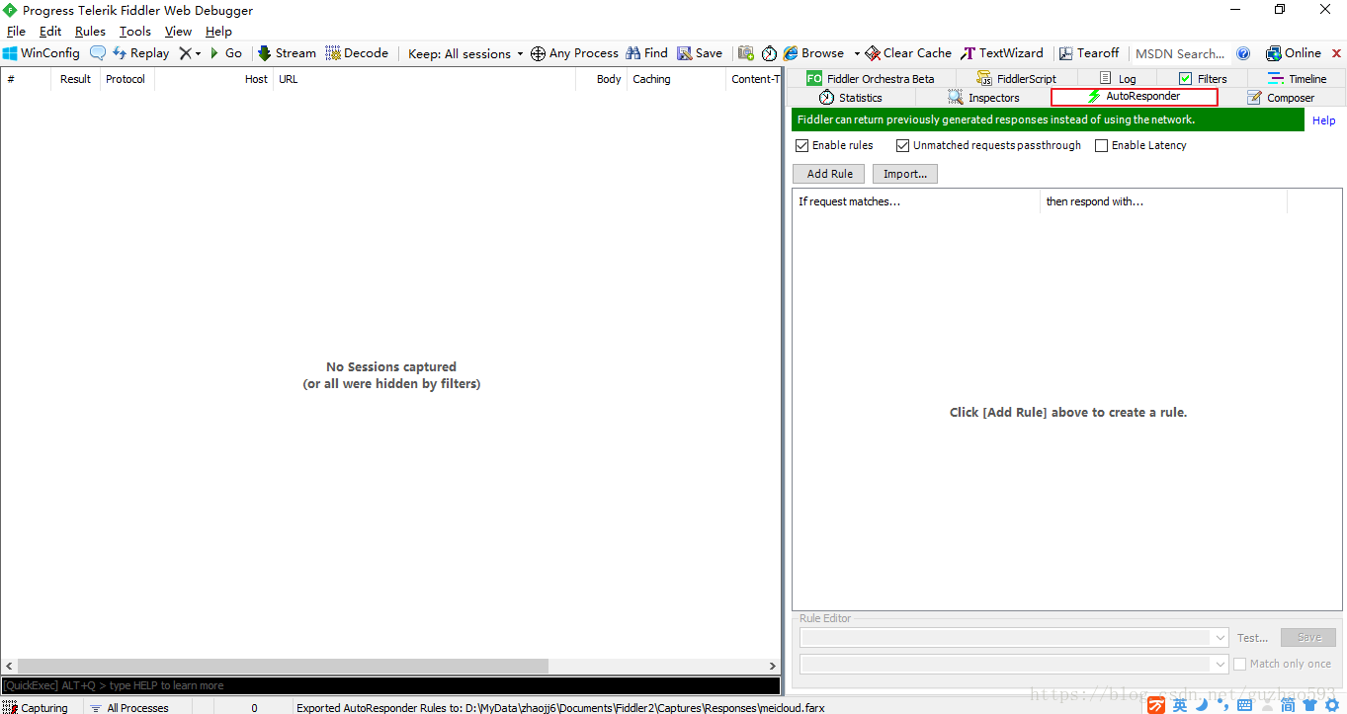This screenshot has height=714, width=1347.
Task: Open the View menu
Action: click(178, 32)
